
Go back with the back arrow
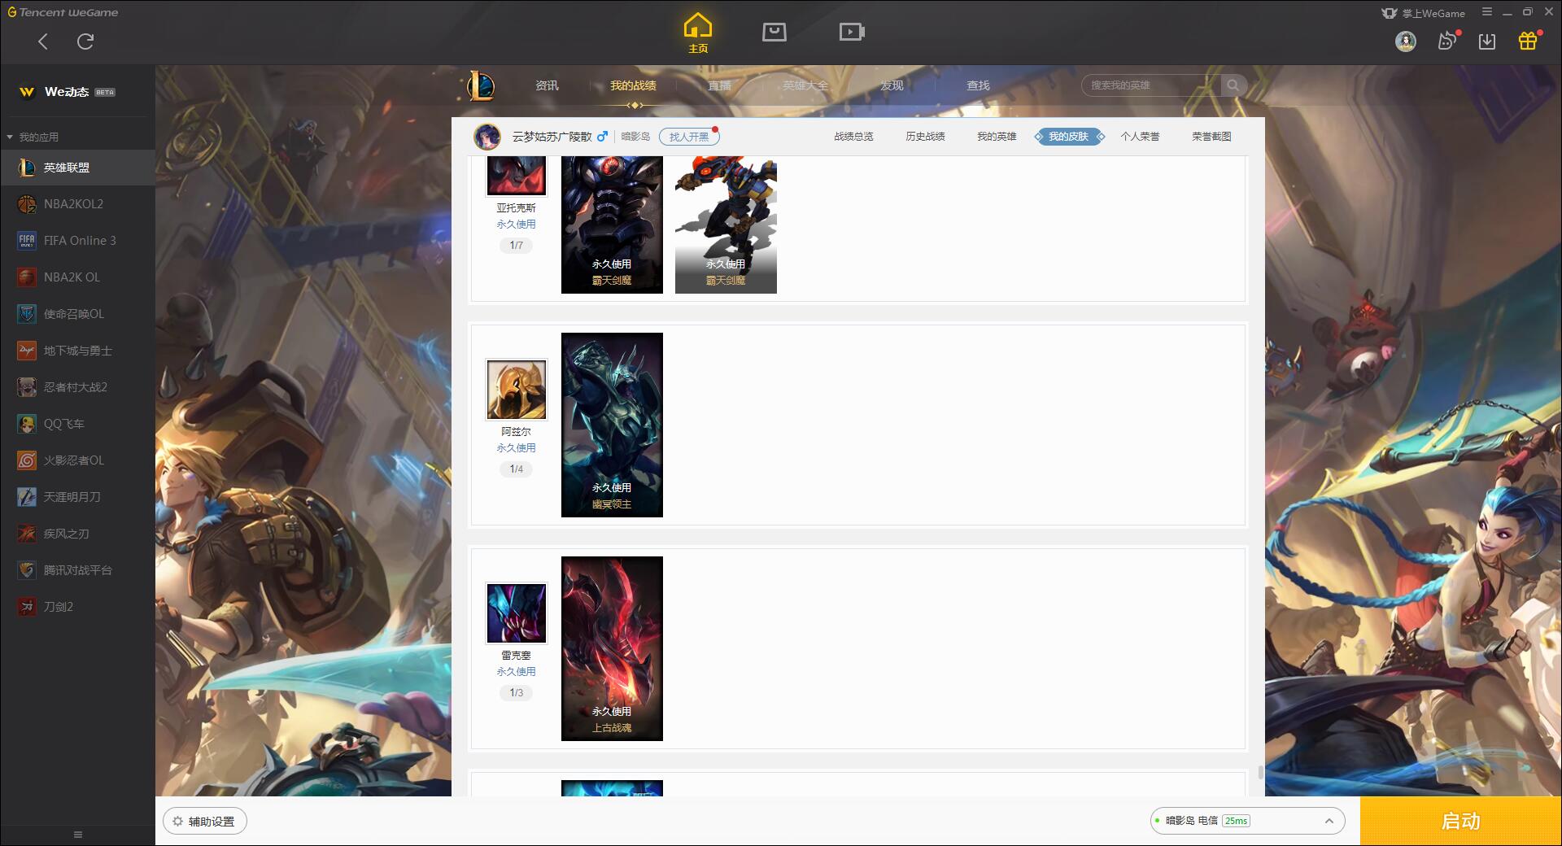[x=43, y=41]
